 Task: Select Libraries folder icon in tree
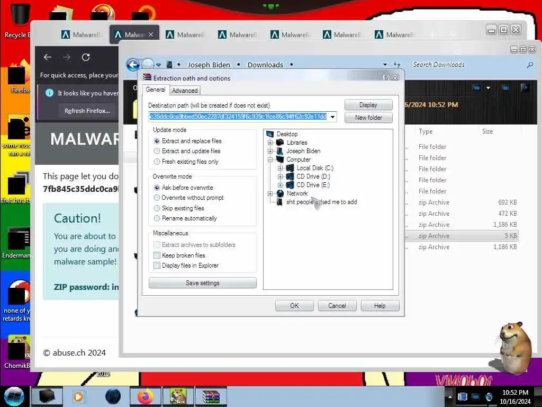pyautogui.click(x=280, y=142)
